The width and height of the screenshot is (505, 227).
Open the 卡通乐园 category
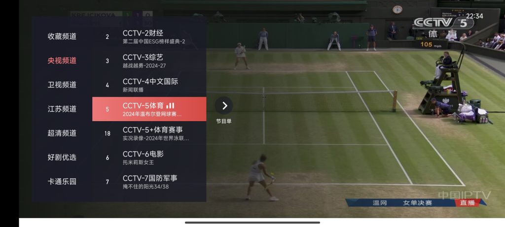62,181
